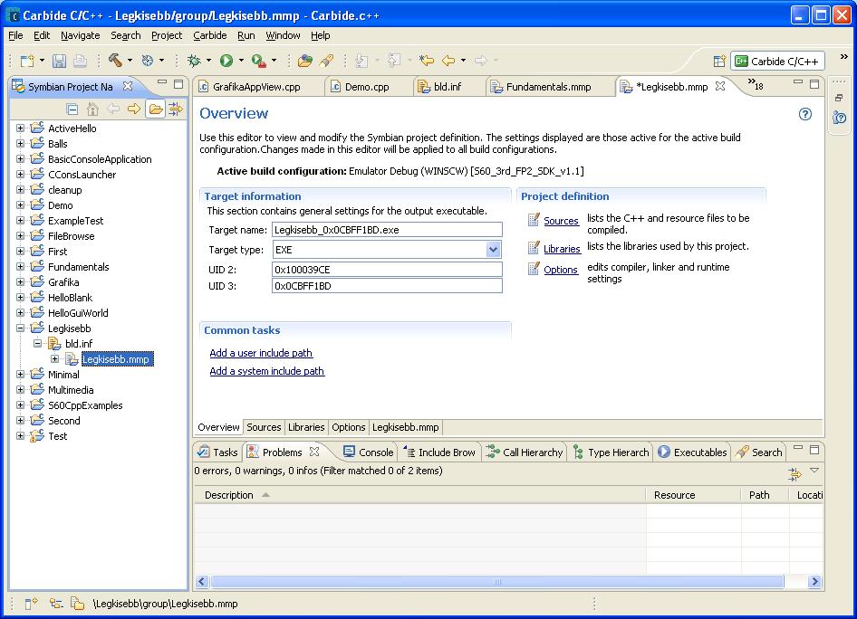
Task: Collapse the bld.inf tree node
Action: pos(37,343)
